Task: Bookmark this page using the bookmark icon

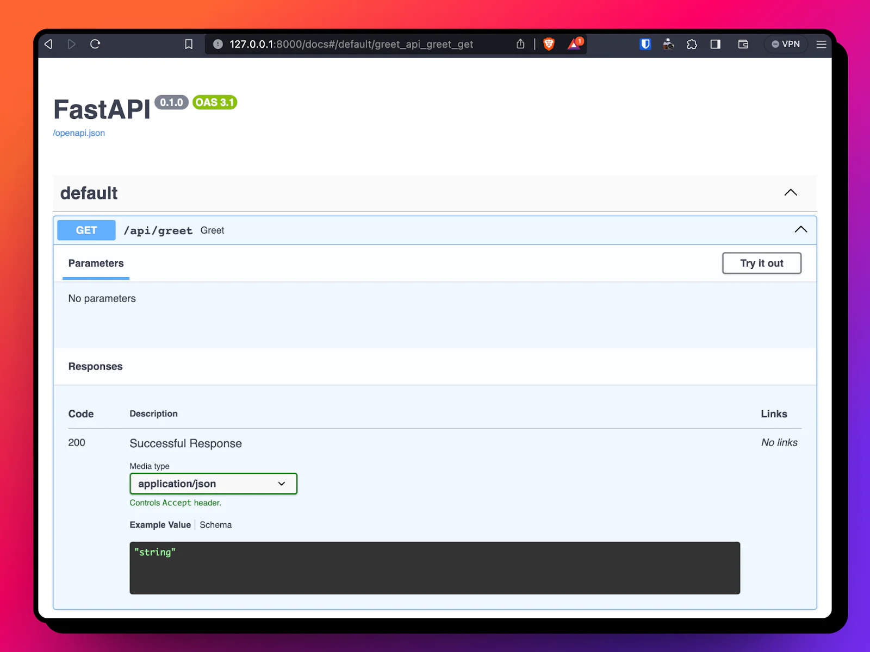Action: [189, 44]
